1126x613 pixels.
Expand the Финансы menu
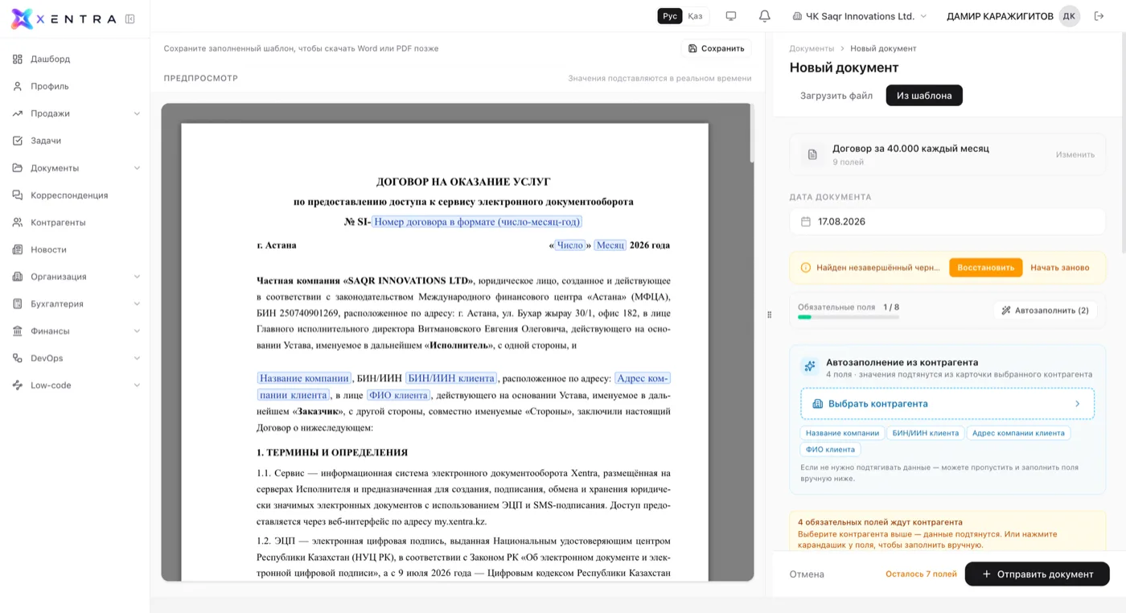pyautogui.click(x=137, y=331)
